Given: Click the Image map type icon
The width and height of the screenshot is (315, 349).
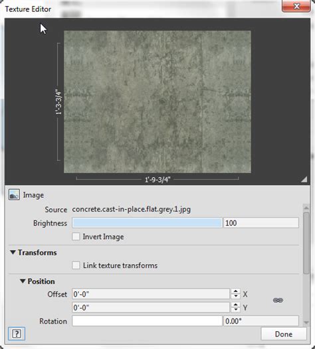Looking at the screenshot, I should [14, 195].
